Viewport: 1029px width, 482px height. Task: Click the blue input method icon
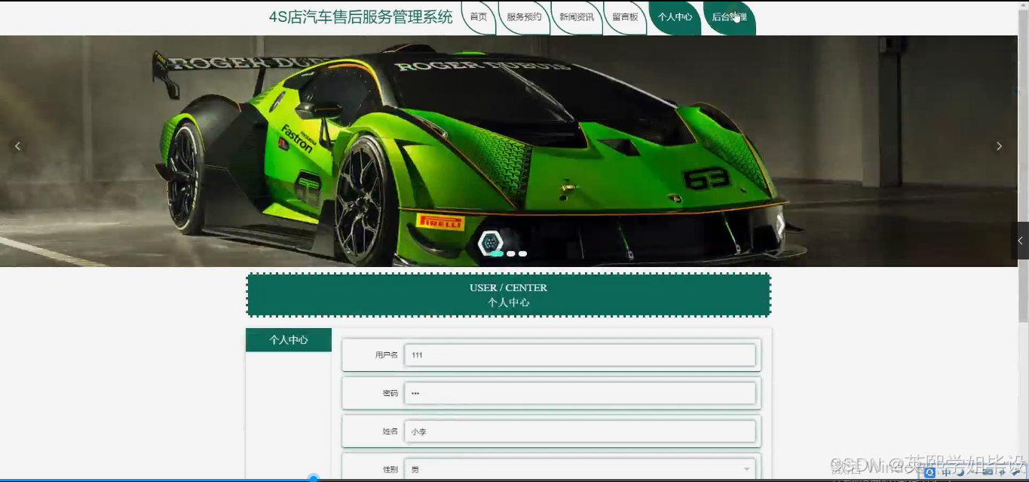point(929,472)
